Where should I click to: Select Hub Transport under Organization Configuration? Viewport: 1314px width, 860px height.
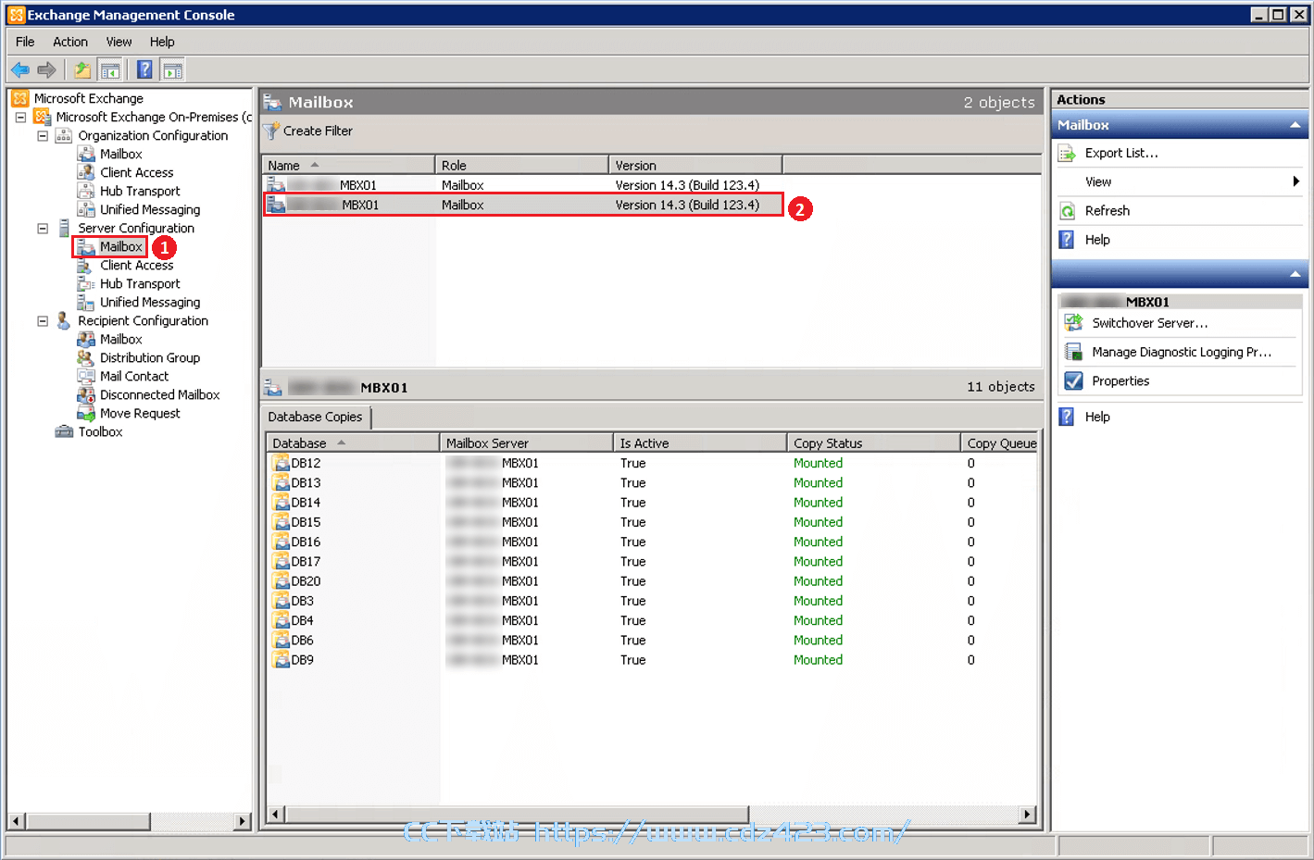click(140, 191)
